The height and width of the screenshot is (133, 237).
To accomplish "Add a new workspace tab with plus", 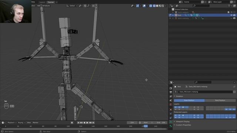I will pos(57,2).
